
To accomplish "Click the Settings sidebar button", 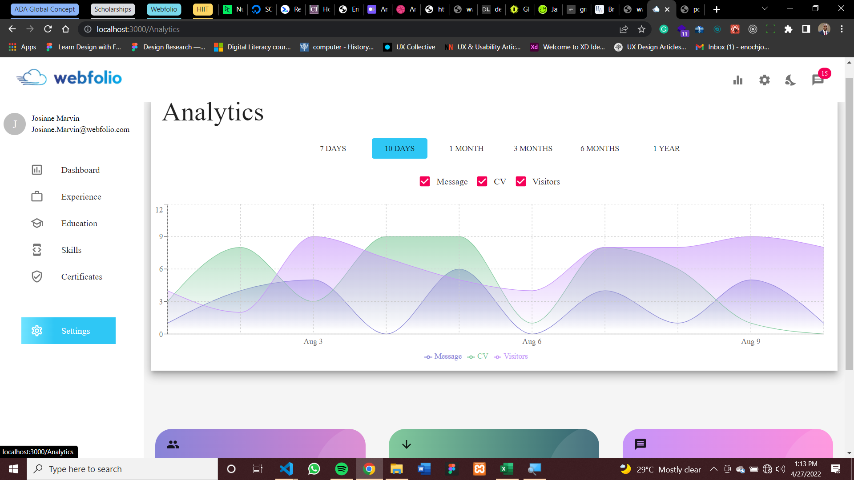I will click(x=68, y=331).
